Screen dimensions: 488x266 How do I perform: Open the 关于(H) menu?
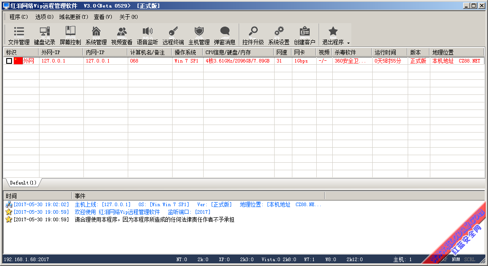click(x=129, y=17)
